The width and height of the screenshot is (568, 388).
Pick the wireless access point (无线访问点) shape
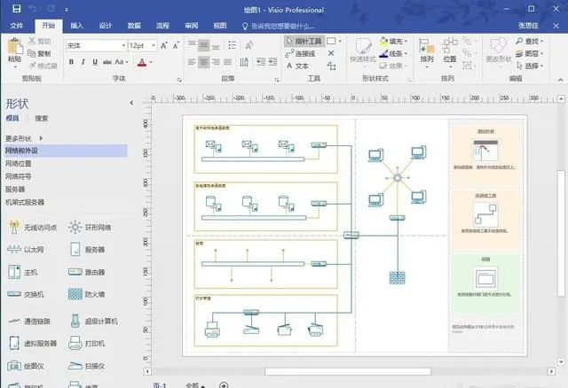32,228
